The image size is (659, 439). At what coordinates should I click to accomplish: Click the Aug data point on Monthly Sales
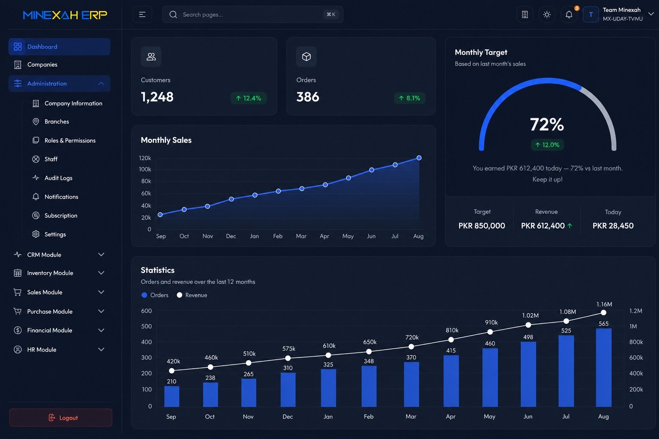[x=419, y=158]
